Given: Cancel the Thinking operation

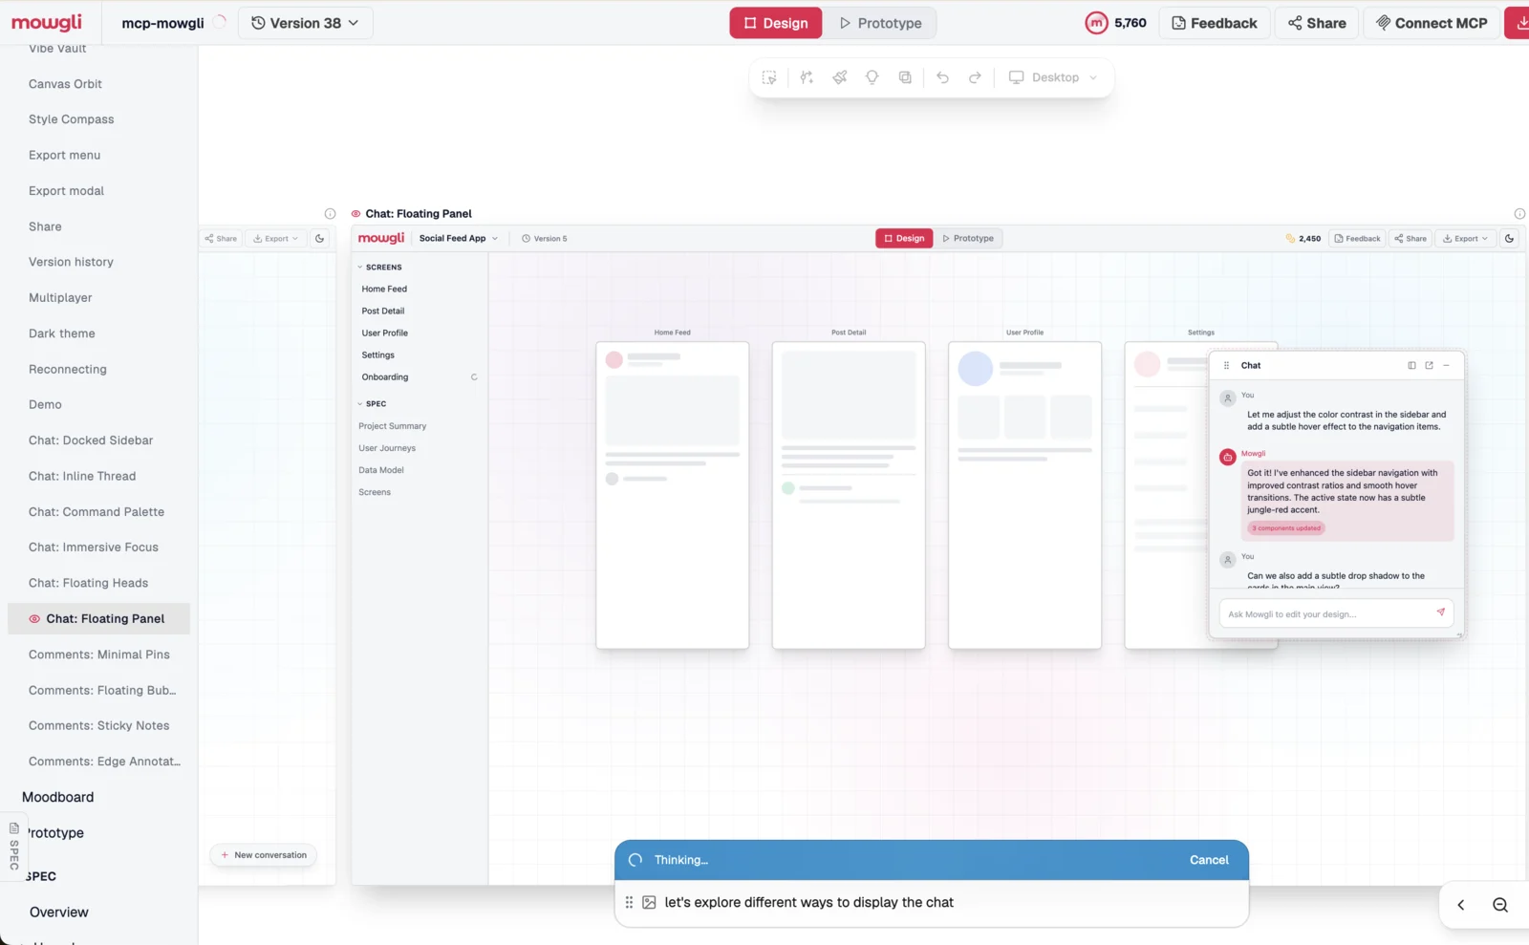Looking at the screenshot, I should pyautogui.click(x=1209, y=860).
